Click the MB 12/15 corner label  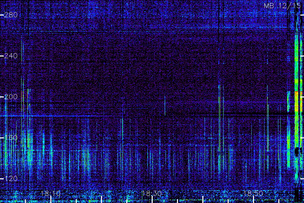click(x=282, y=6)
